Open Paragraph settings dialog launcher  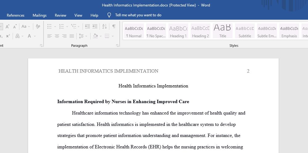click(117, 46)
